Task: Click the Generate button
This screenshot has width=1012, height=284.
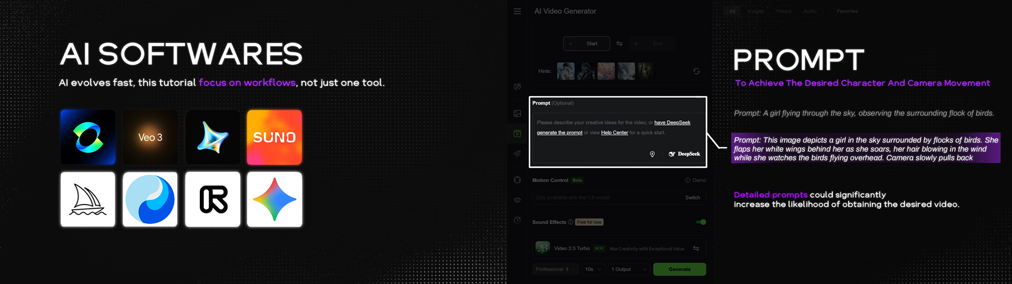Action: pos(679,269)
